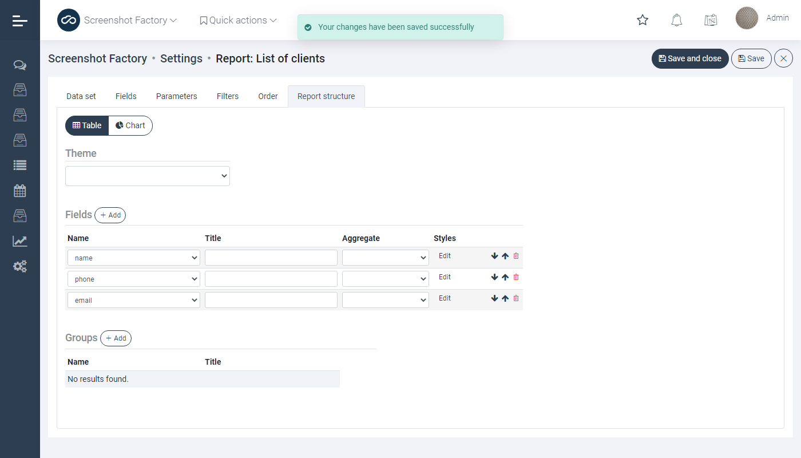Open the email field name dropdown
Image resolution: width=801 pixels, height=458 pixels.
134,300
